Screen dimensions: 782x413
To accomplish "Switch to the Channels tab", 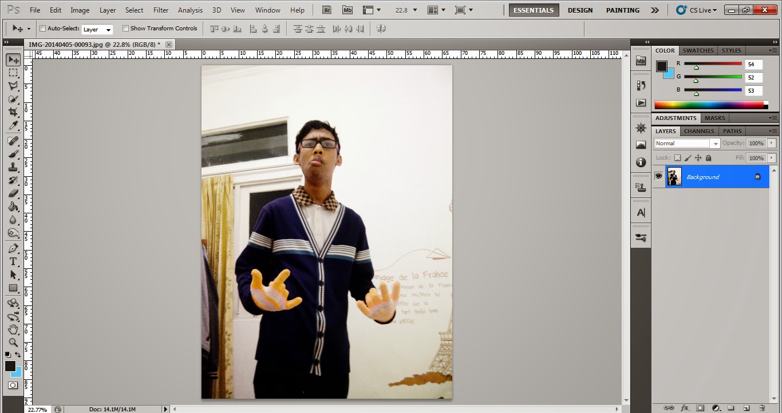I will [699, 131].
